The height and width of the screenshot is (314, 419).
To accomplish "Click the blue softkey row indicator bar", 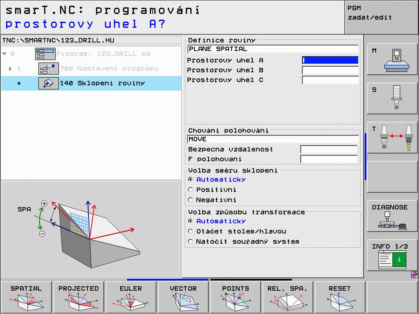I will [x=168, y=280].
